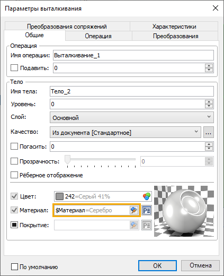224x276 pixels.
Task: Switch to the Операция tab
Action: tap(98, 36)
